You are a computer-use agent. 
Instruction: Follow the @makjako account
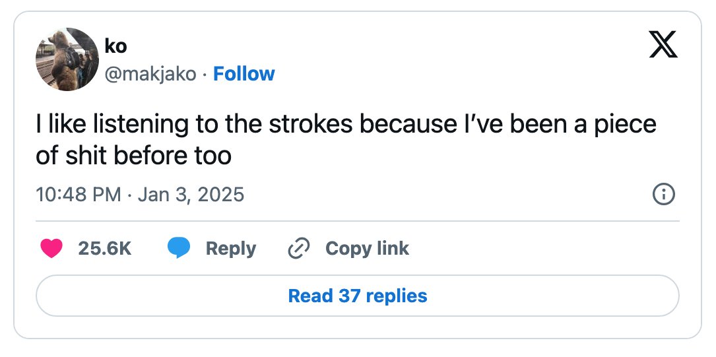[x=244, y=74]
